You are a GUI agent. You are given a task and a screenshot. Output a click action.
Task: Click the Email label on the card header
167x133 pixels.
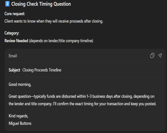point(13,56)
